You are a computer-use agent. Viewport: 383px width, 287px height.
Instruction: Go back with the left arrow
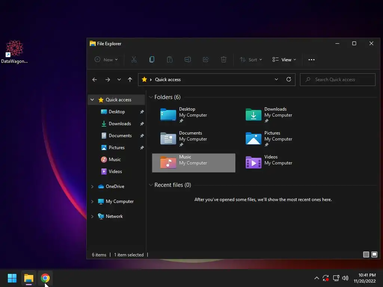click(x=95, y=80)
